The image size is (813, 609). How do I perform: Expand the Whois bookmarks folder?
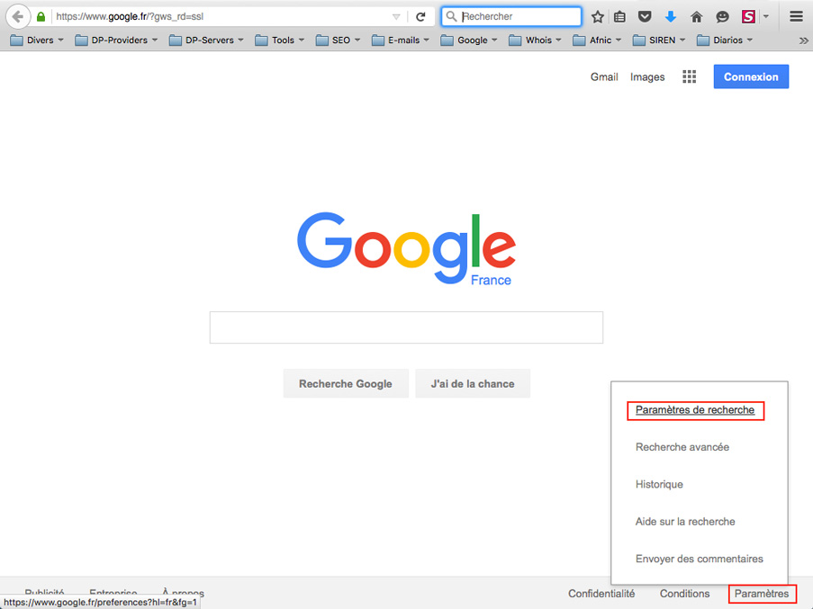coord(535,40)
